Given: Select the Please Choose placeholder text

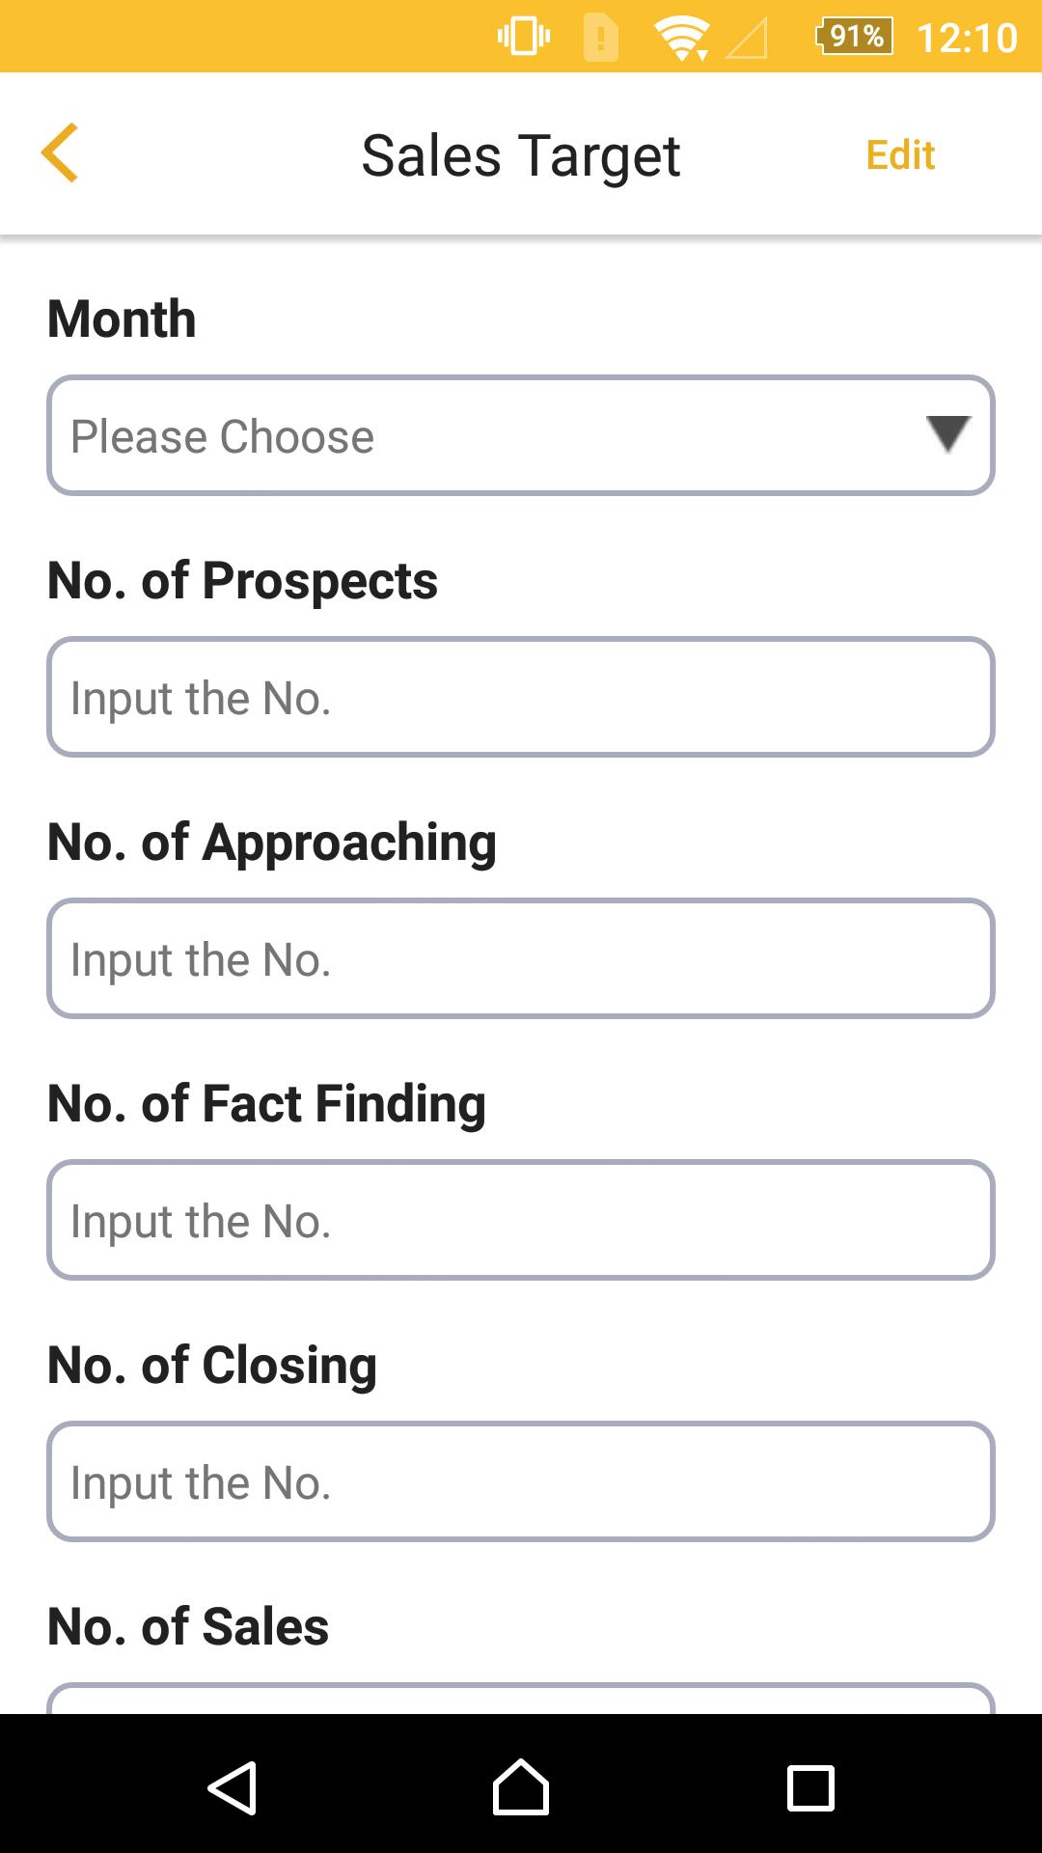Looking at the screenshot, I should pos(222,436).
